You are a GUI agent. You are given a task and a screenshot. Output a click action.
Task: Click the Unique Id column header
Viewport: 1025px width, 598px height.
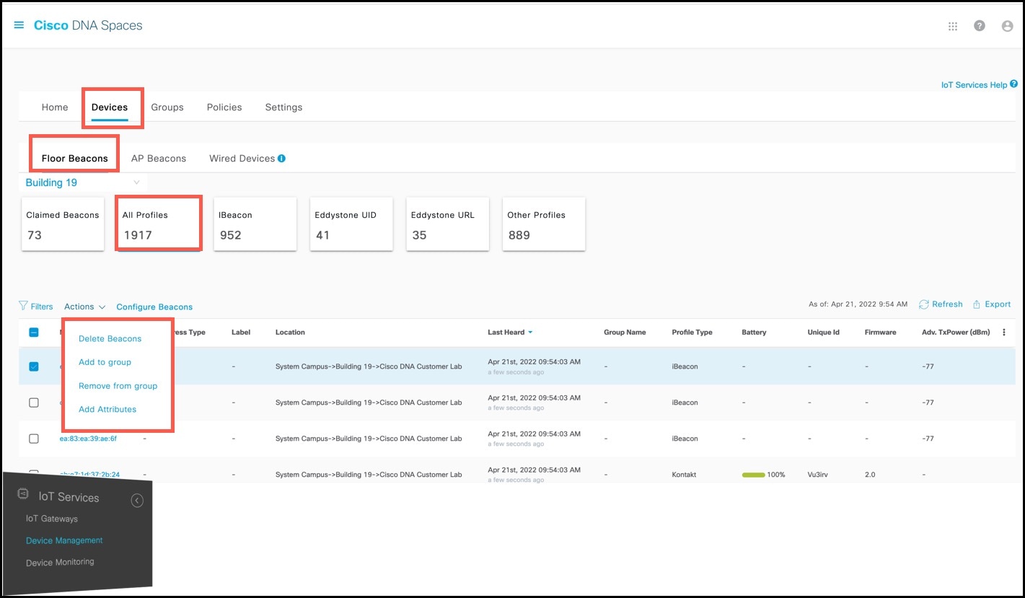click(824, 333)
